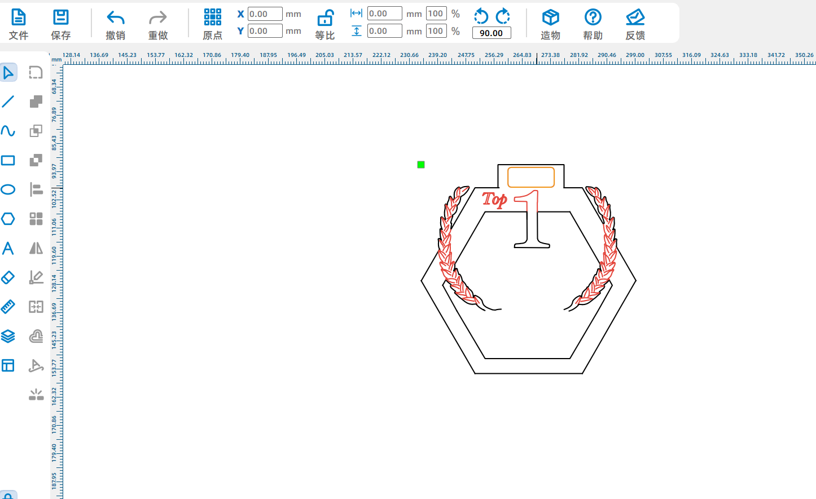Select the curve drawing tool

click(8, 131)
